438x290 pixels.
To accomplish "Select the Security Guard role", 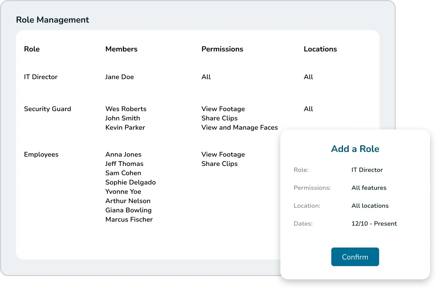I will (x=48, y=109).
